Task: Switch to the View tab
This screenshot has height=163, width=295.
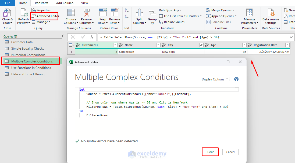Action: point(84,3)
